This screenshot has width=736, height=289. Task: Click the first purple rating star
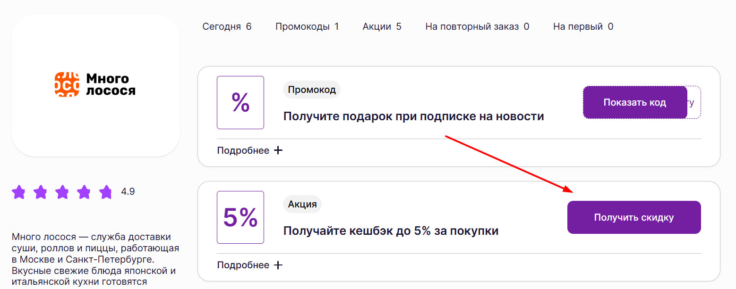pyautogui.click(x=18, y=192)
